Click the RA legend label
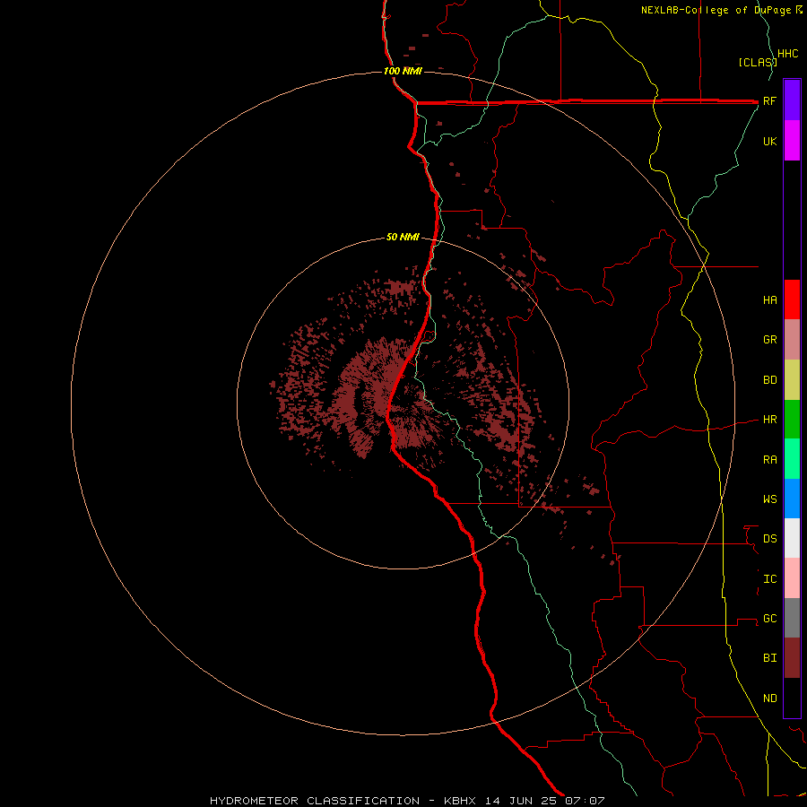This screenshot has width=807, height=807. [769, 460]
